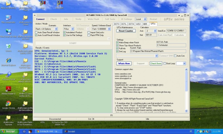
Task: Open the Atalho para My Music folder shortcut
Action: (25, 6)
